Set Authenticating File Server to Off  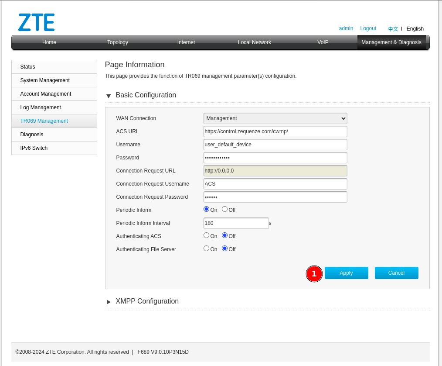tap(225, 249)
